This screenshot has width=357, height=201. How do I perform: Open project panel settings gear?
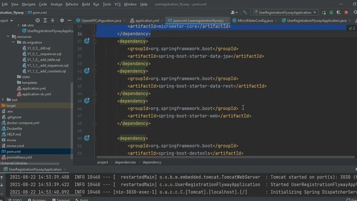(x=62, y=21)
